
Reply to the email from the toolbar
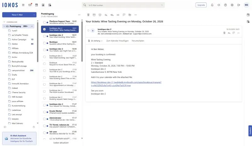pos(106,15)
